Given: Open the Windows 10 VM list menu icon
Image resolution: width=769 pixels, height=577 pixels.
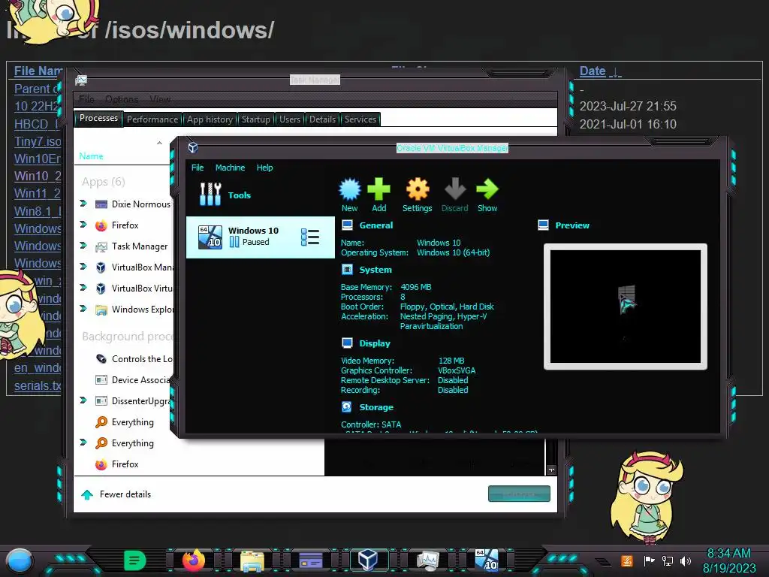Looking at the screenshot, I should tap(310, 237).
